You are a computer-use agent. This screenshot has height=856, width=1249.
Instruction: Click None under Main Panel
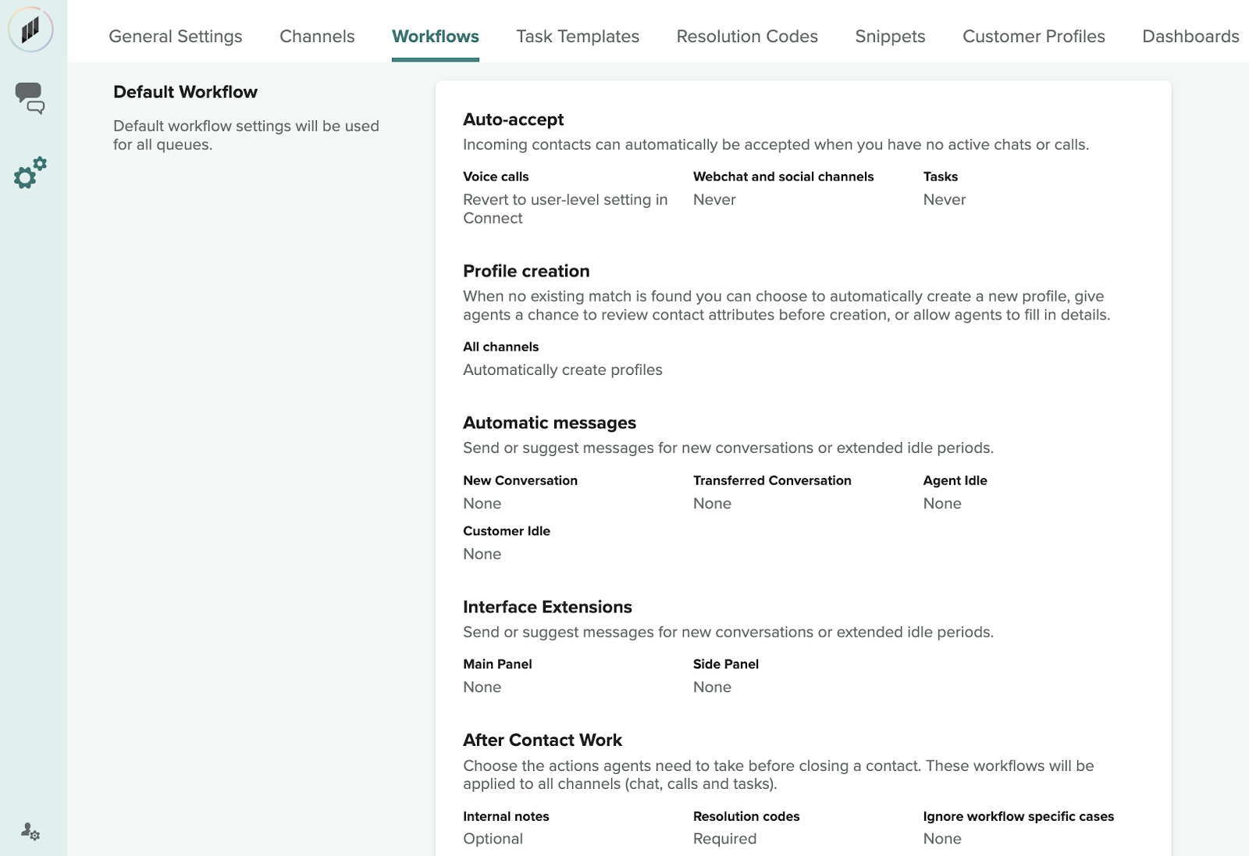click(x=482, y=687)
